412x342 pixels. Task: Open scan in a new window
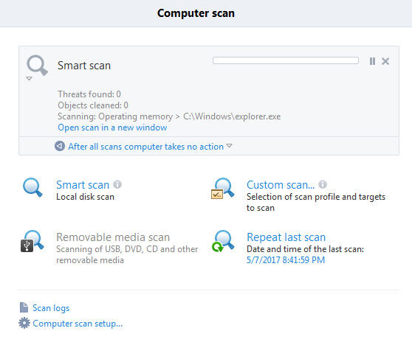click(112, 128)
